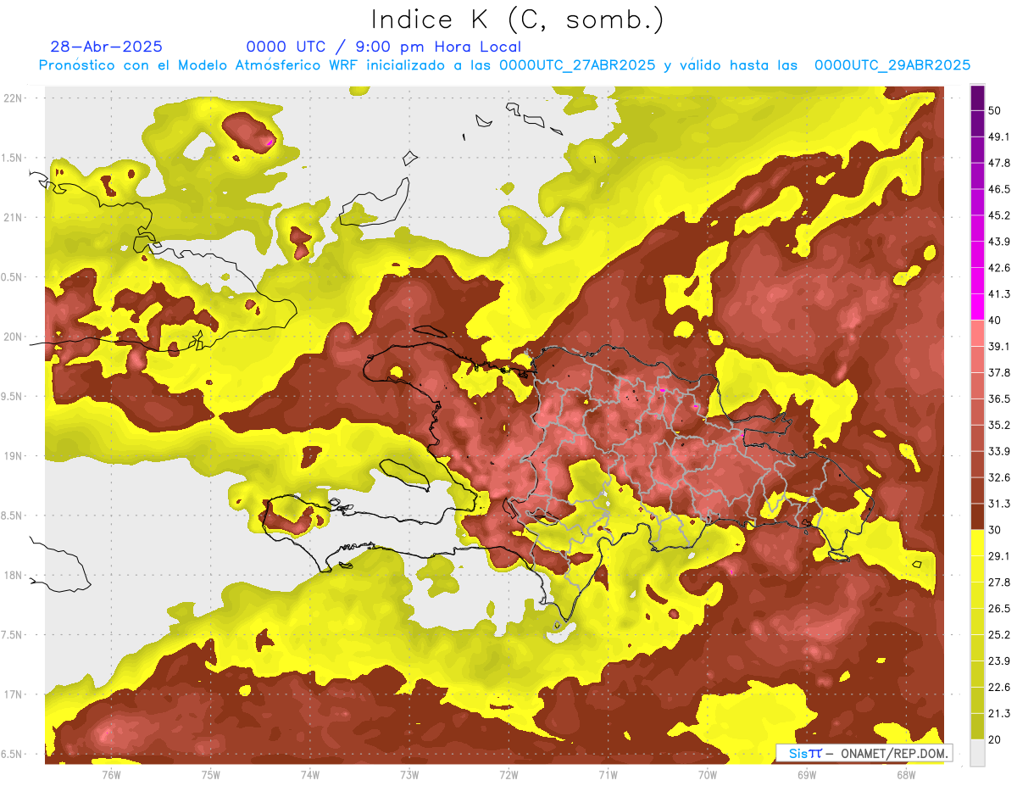The width and height of the screenshot is (1017, 786).
Task: Click the '74W' longitude label
Action: point(310,774)
